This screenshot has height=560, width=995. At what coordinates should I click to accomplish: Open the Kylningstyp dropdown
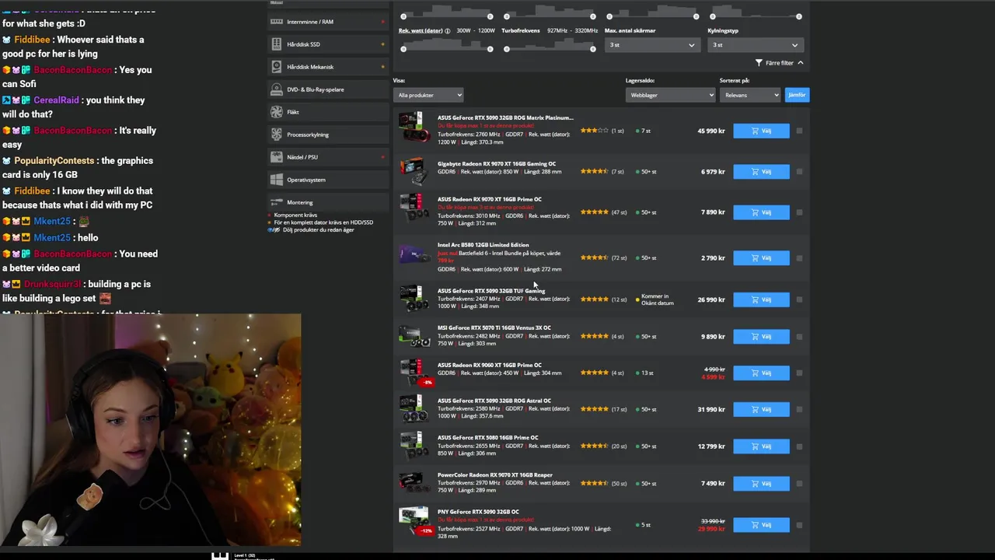pyautogui.click(x=755, y=45)
